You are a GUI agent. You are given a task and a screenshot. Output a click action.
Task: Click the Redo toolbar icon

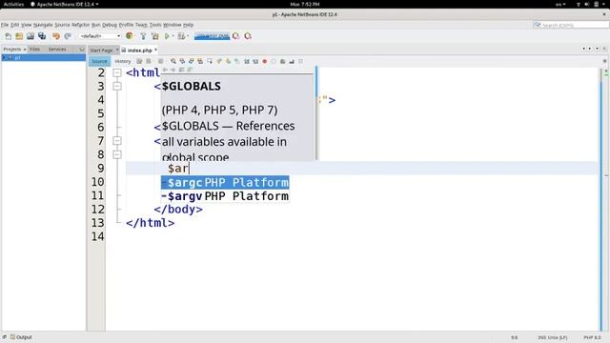68,36
